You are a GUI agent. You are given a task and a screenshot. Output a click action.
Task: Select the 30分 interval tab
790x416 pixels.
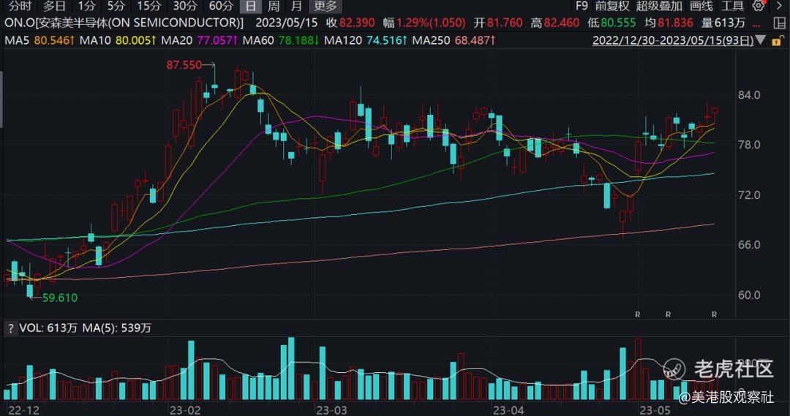pyautogui.click(x=185, y=6)
